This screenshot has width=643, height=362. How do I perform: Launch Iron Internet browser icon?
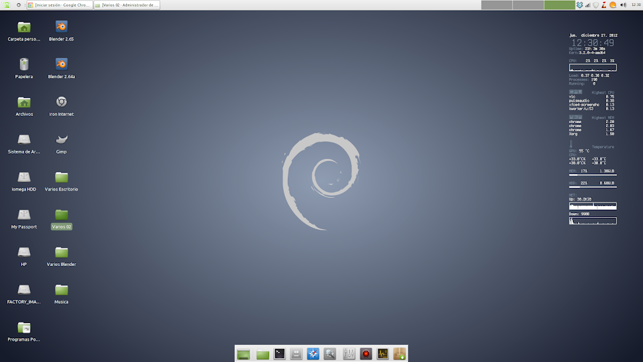62,102
